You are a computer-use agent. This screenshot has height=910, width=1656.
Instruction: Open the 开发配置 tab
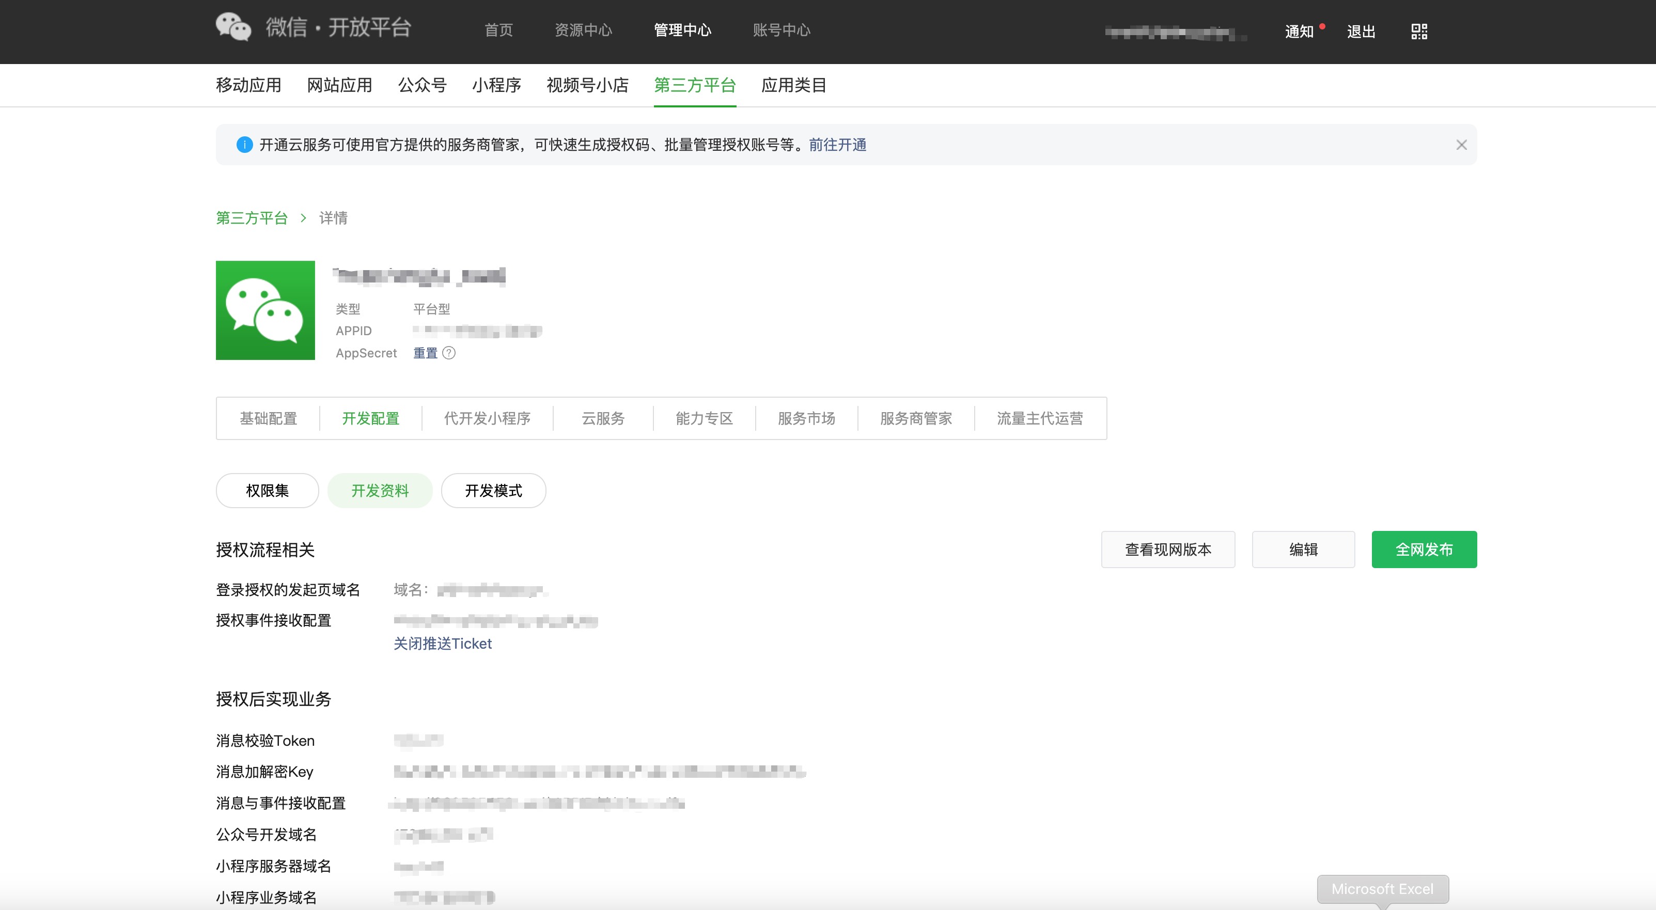370,418
